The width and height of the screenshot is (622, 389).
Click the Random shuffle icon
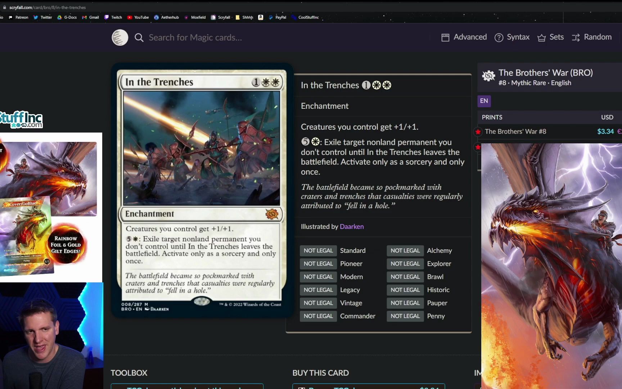[576, 37]
